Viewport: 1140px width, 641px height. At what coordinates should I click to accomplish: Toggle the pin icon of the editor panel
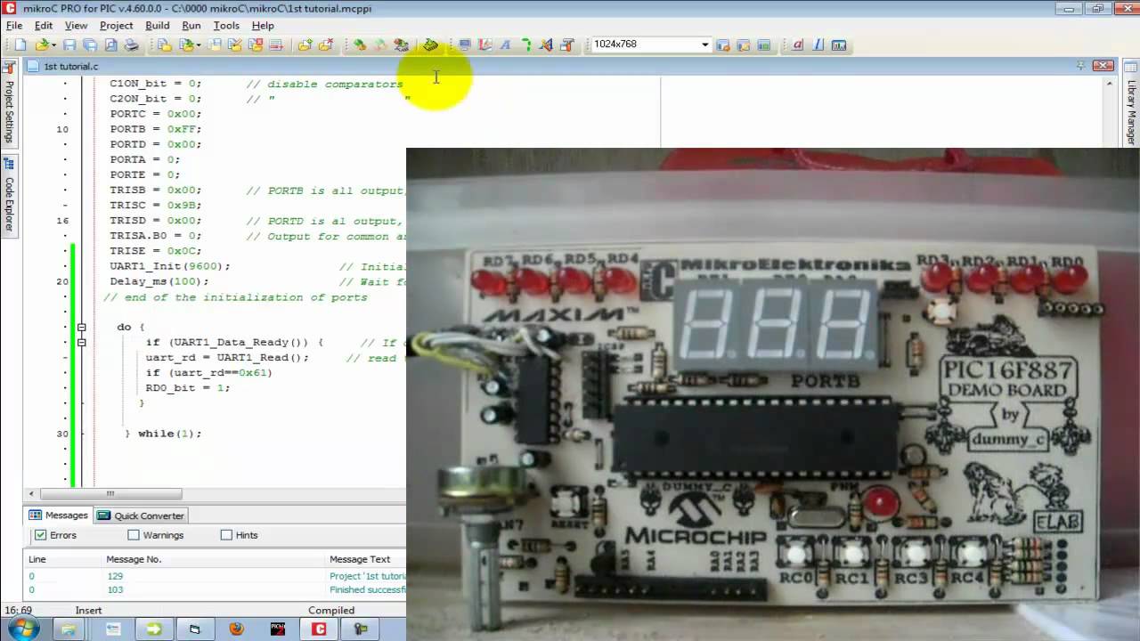tap(1079, 66)
